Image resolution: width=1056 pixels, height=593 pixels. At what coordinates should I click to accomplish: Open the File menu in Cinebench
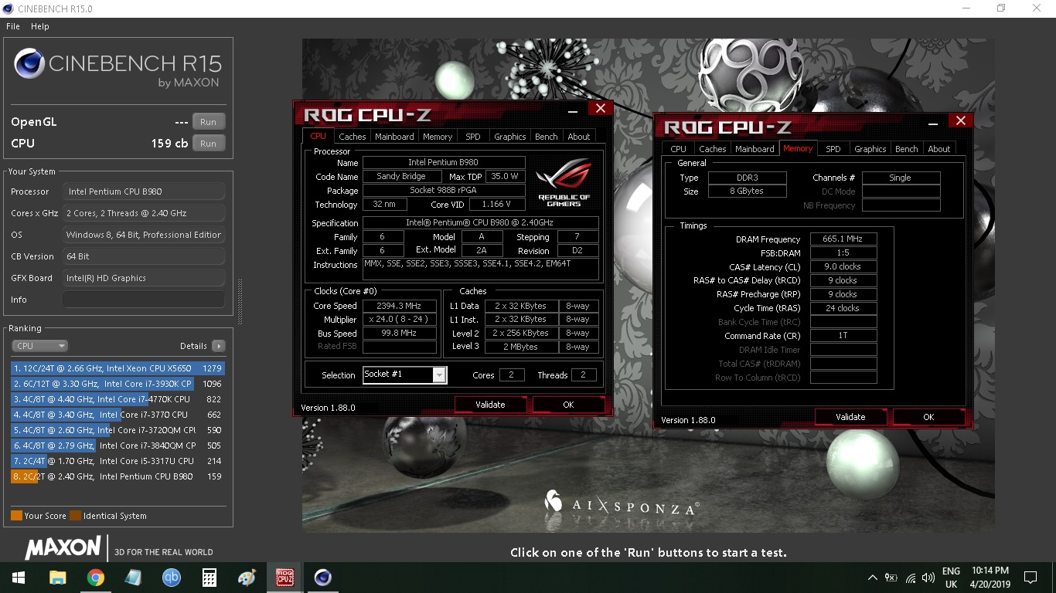(x=13, y=26)
